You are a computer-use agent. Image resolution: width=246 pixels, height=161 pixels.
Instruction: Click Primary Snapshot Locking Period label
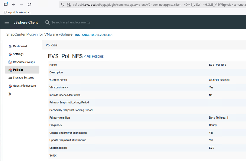pos(69,102)
